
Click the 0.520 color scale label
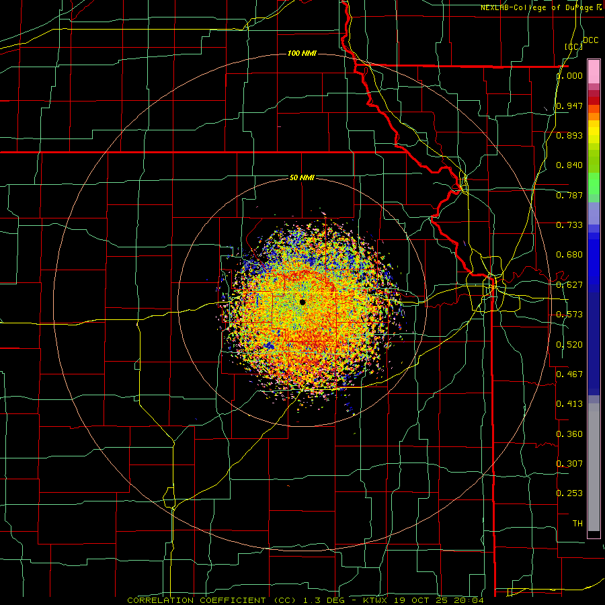pos(569,345)
